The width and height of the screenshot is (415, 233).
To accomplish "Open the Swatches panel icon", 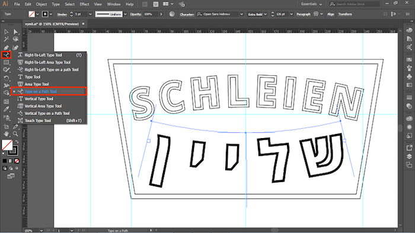I will [x=409, y=60].
